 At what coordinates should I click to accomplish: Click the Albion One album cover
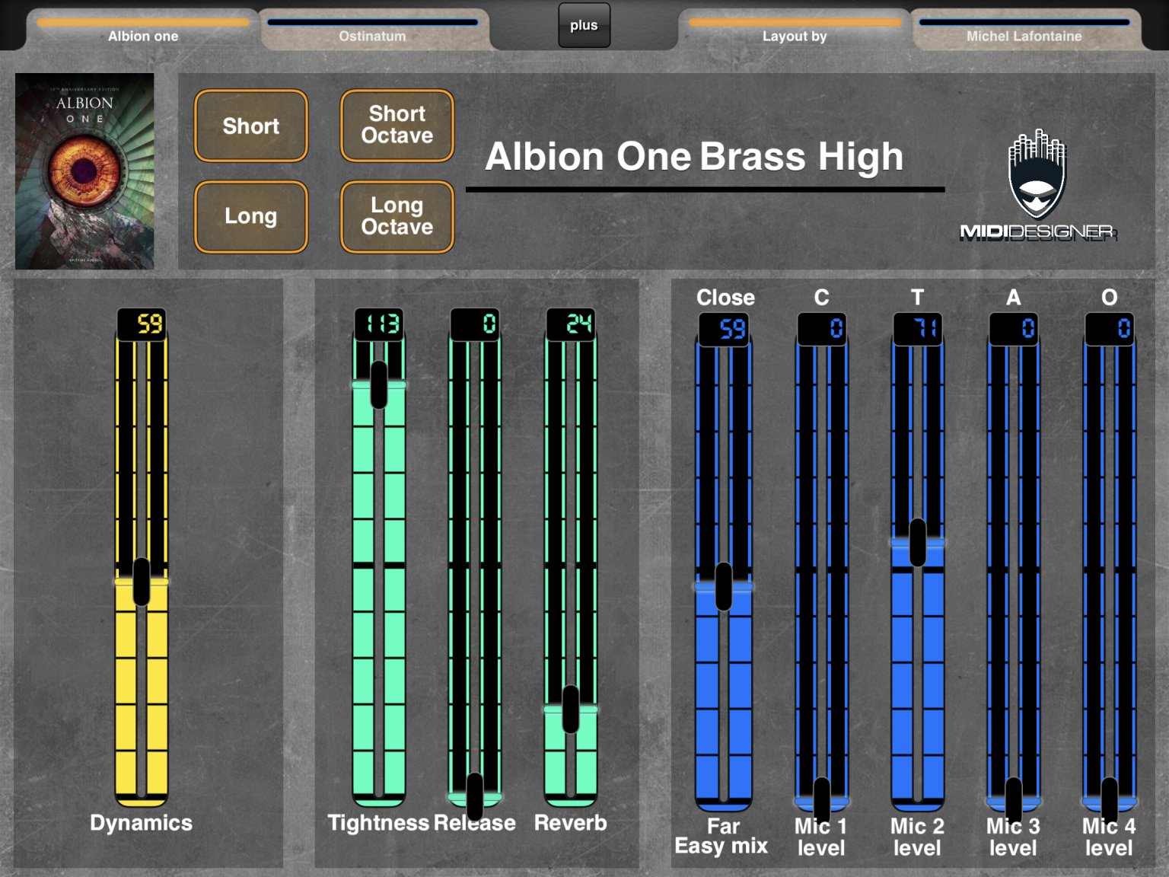[84, 171]
